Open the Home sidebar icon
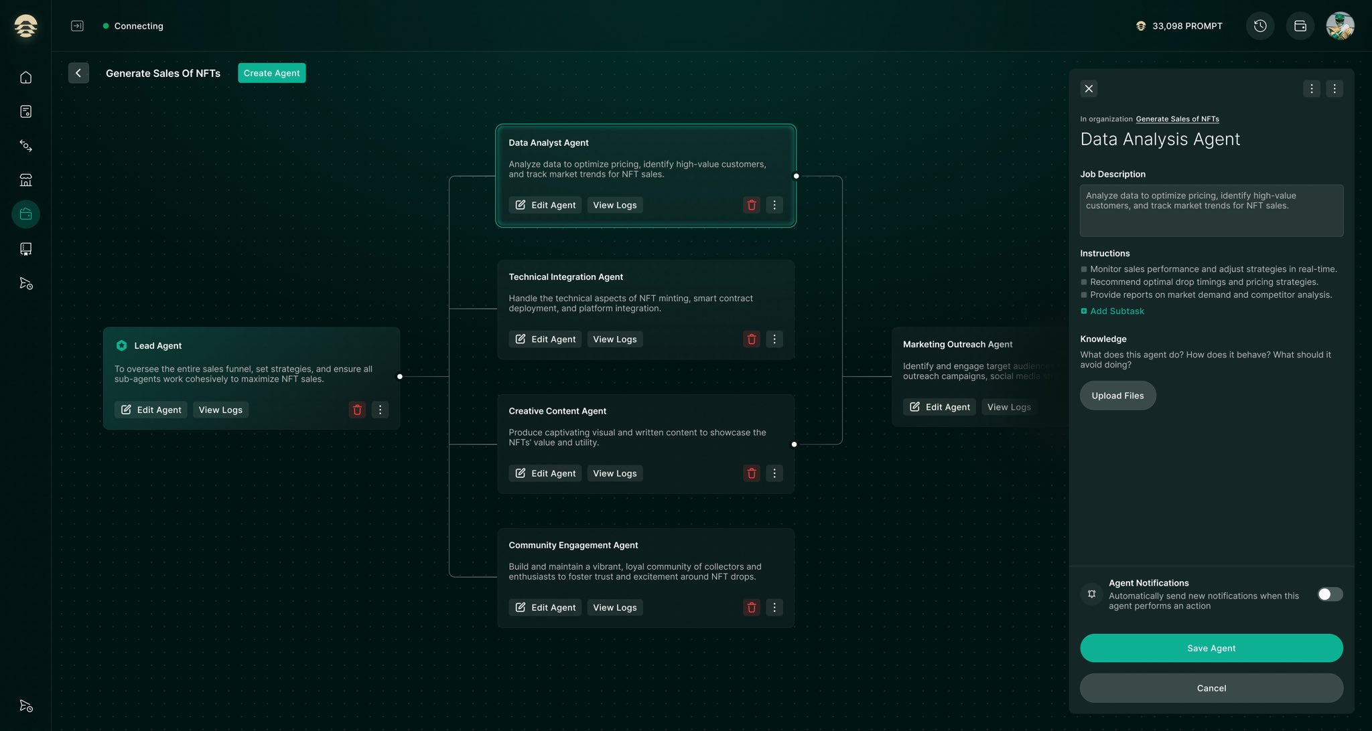The image size is (1372, 731). pos(25,77)
